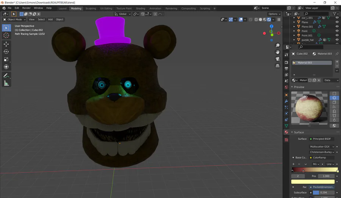The image size is (341, 198).
Task: Click the zoom magnifier viewport gizmo
Action: (x=277, y=45)
